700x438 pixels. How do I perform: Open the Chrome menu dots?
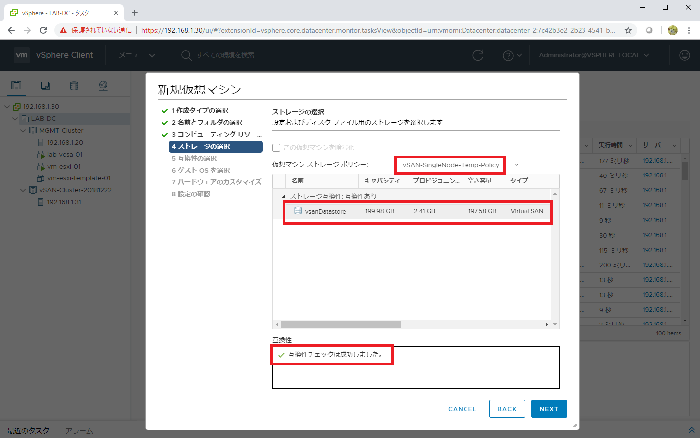click(x=689, y=30)
